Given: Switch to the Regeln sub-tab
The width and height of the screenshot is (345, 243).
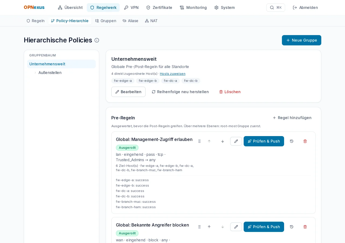Looking at the screenshot, I should click(36, 21).
